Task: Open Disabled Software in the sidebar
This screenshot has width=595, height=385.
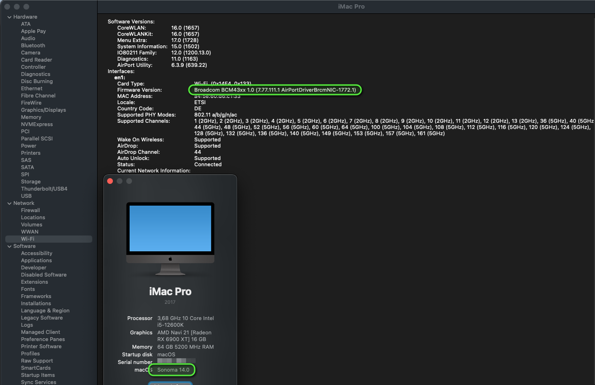Action: (44, 275)
